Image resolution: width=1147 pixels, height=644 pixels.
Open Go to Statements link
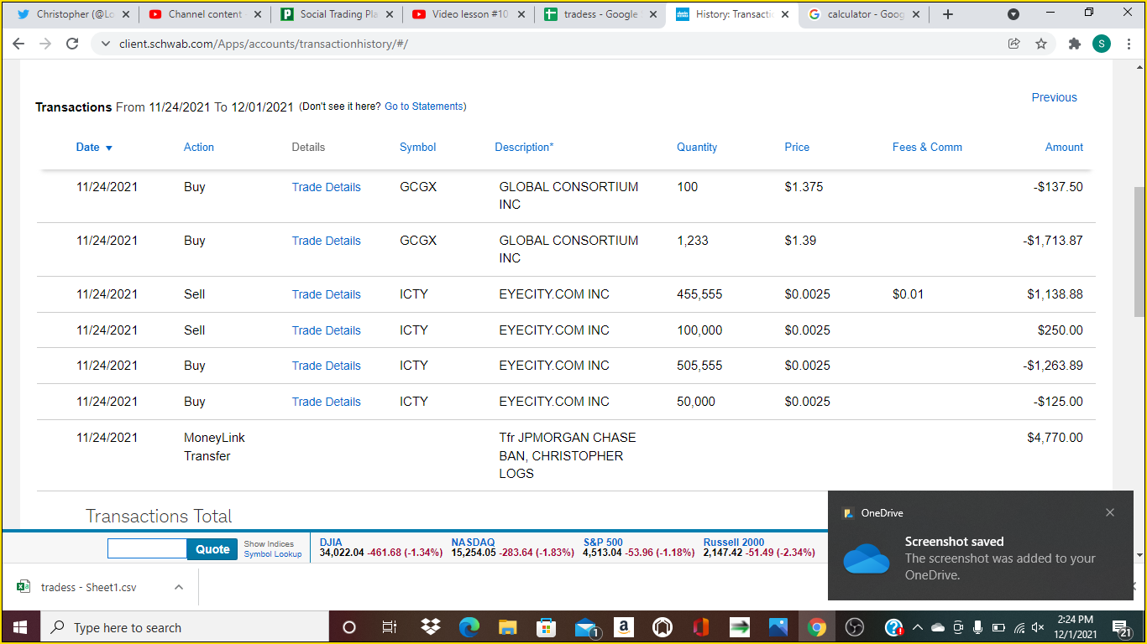(x=426, y=106)
